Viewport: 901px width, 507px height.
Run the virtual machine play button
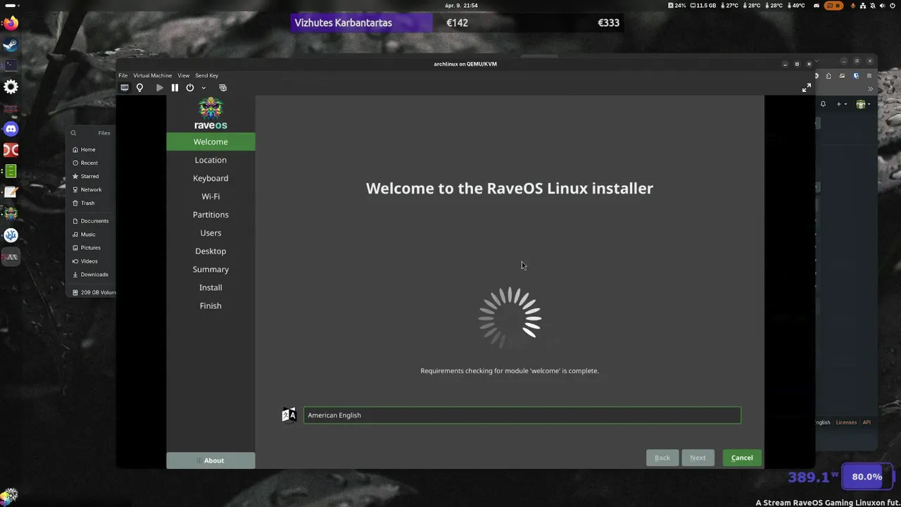(160, 88)
